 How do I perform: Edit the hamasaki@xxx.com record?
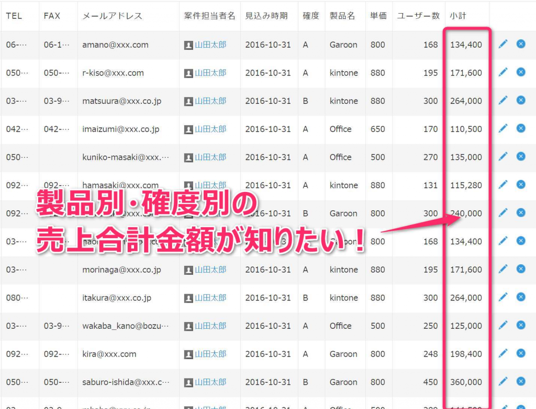coord(503,185)
